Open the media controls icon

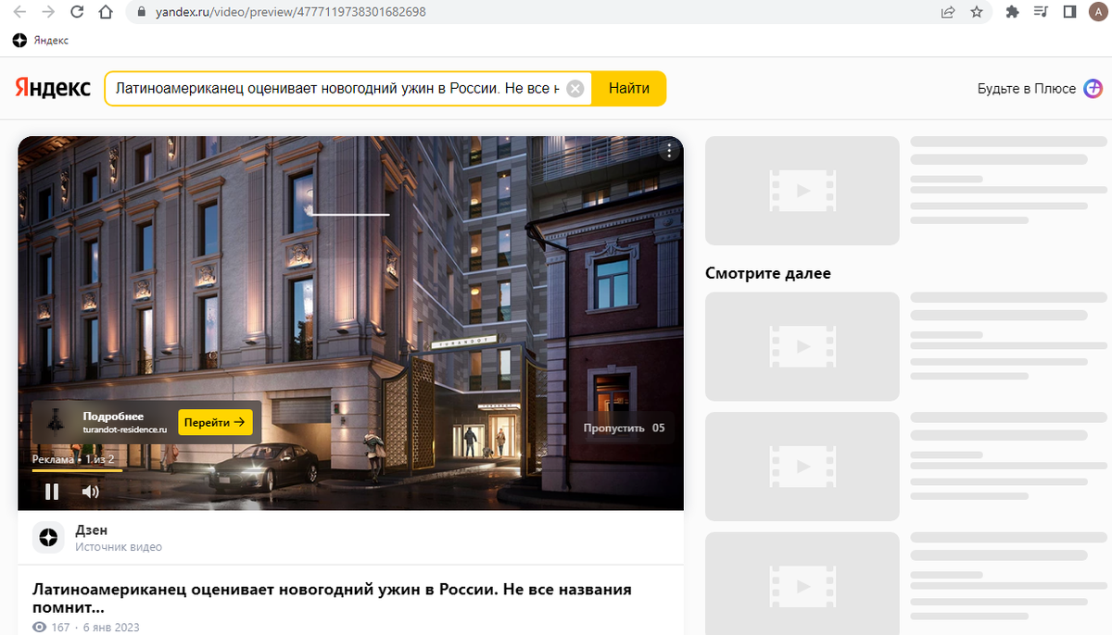tap(1041, 13)
